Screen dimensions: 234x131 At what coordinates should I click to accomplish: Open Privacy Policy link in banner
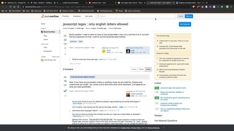pyautogui.click(x=136, y=128)
